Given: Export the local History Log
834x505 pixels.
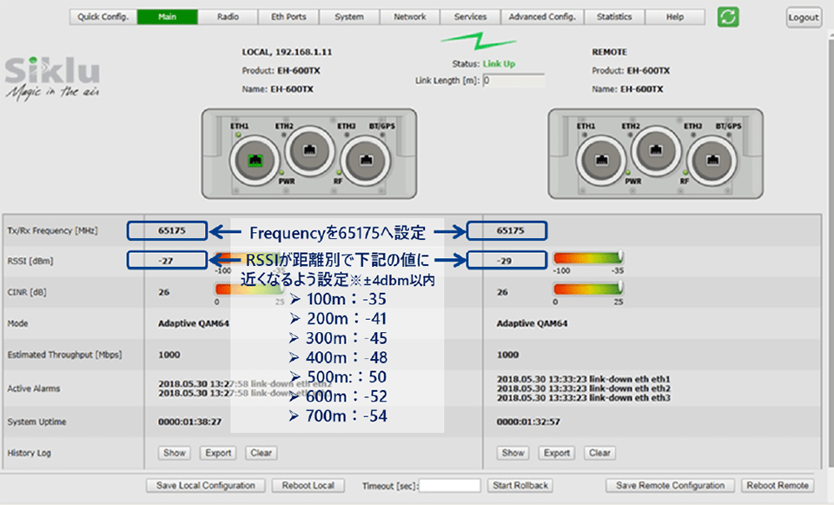Looking at the screenshot, I should click(218, 453).
